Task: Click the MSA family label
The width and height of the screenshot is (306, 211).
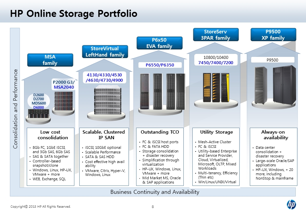Action: 50,60
